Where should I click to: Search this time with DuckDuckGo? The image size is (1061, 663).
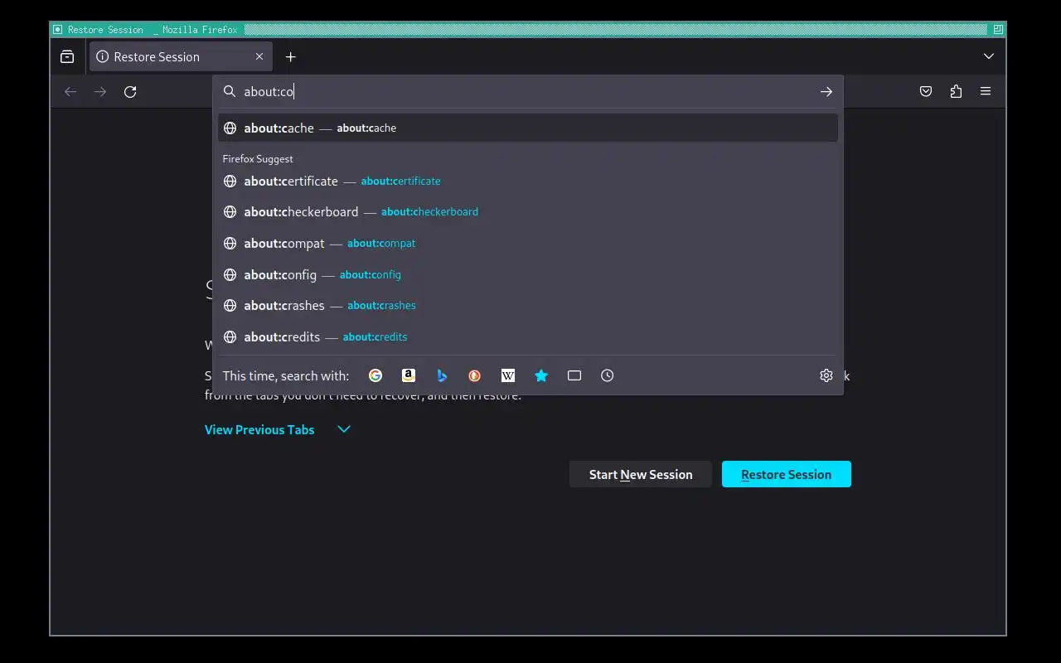(475, 375)
